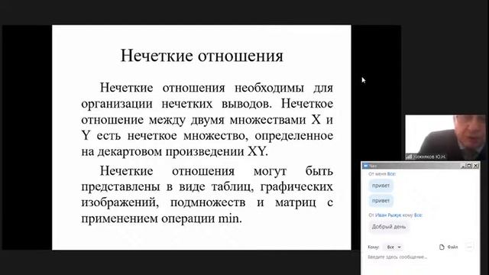Click привет message directly under От меня
This screenshot has width=489, height=275.
tap(381, 186)
